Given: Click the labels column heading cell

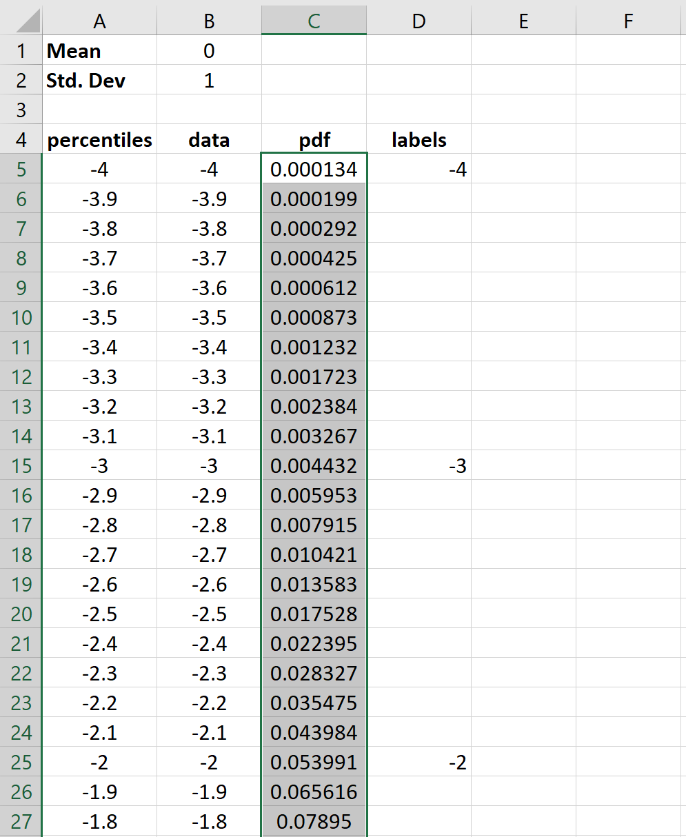Looking at the screenshot, I should coord(418,139).
